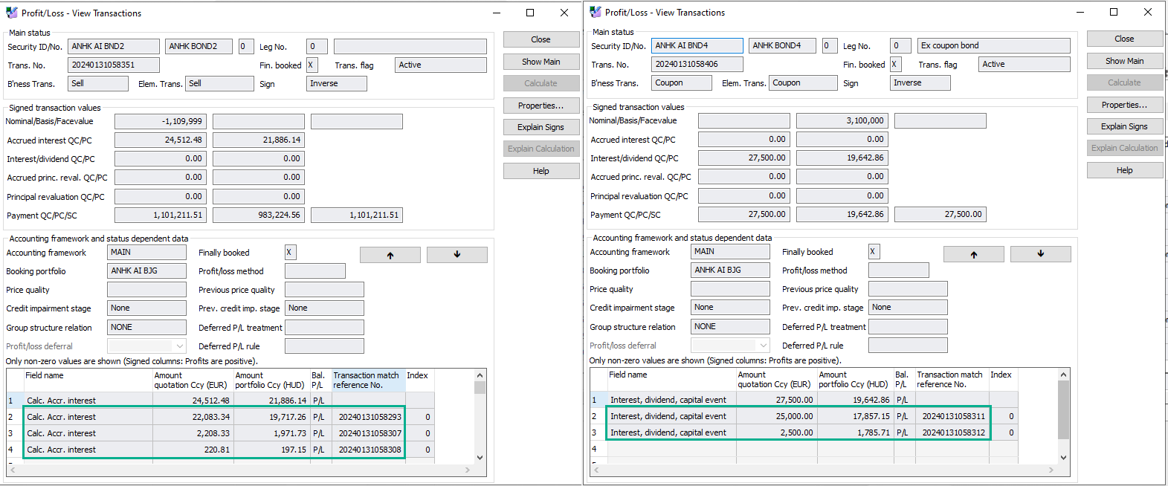Click up arrow button in left window

(x=390, y=255)
